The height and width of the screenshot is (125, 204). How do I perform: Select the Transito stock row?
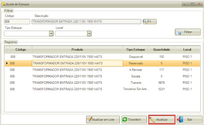(102, 83)
